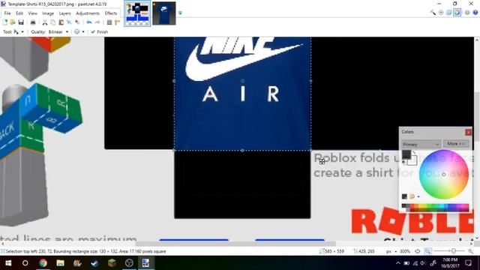Screen dimensions: 480x270
Task: Show hidden tray icons chevron
Action: 397,263
